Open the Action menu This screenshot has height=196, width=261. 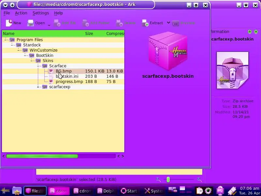point(21,13)
